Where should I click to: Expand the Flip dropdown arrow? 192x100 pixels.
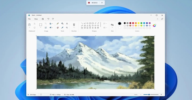click(52, 28)
